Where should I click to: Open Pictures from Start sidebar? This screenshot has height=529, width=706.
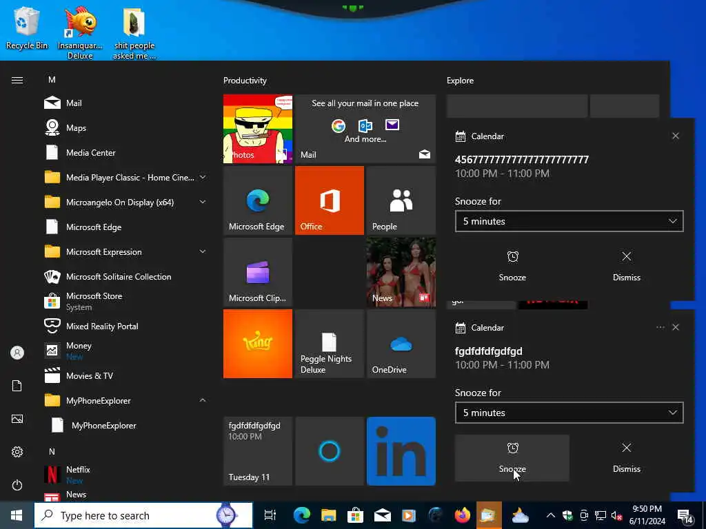17,419
